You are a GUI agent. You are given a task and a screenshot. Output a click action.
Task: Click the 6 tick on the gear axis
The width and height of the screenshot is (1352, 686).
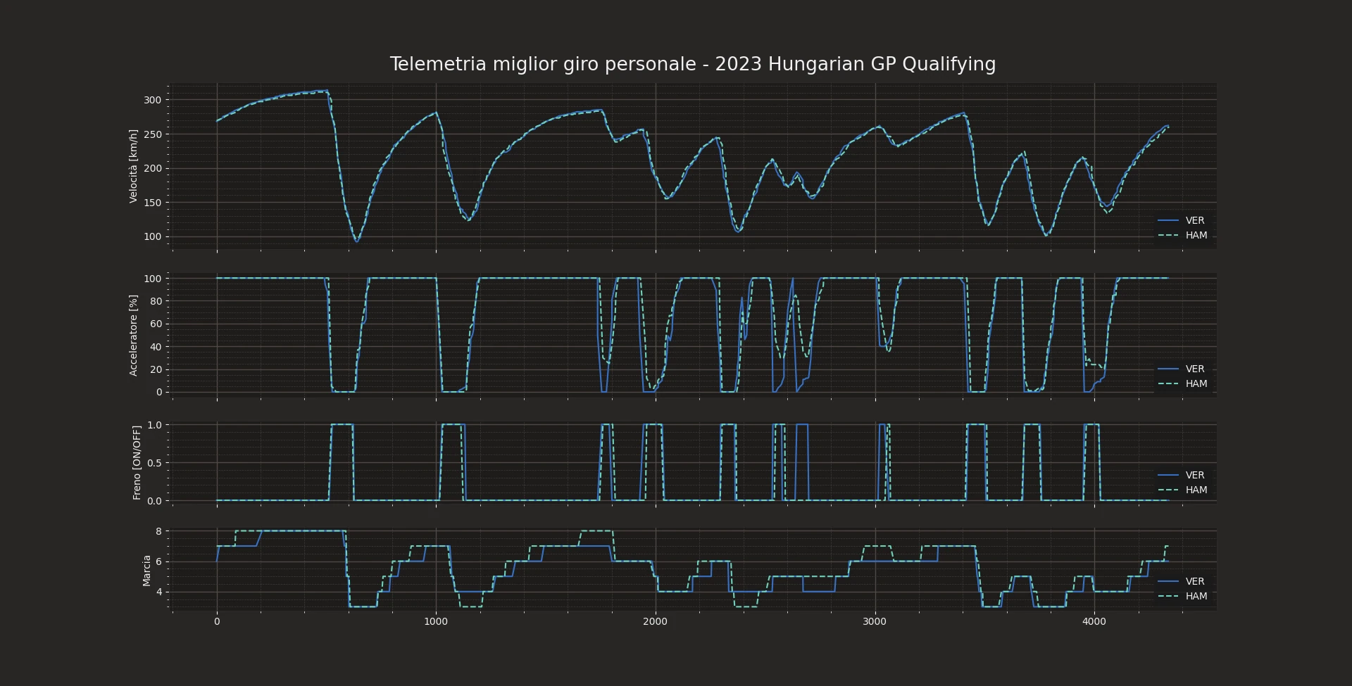click(159, 561)
